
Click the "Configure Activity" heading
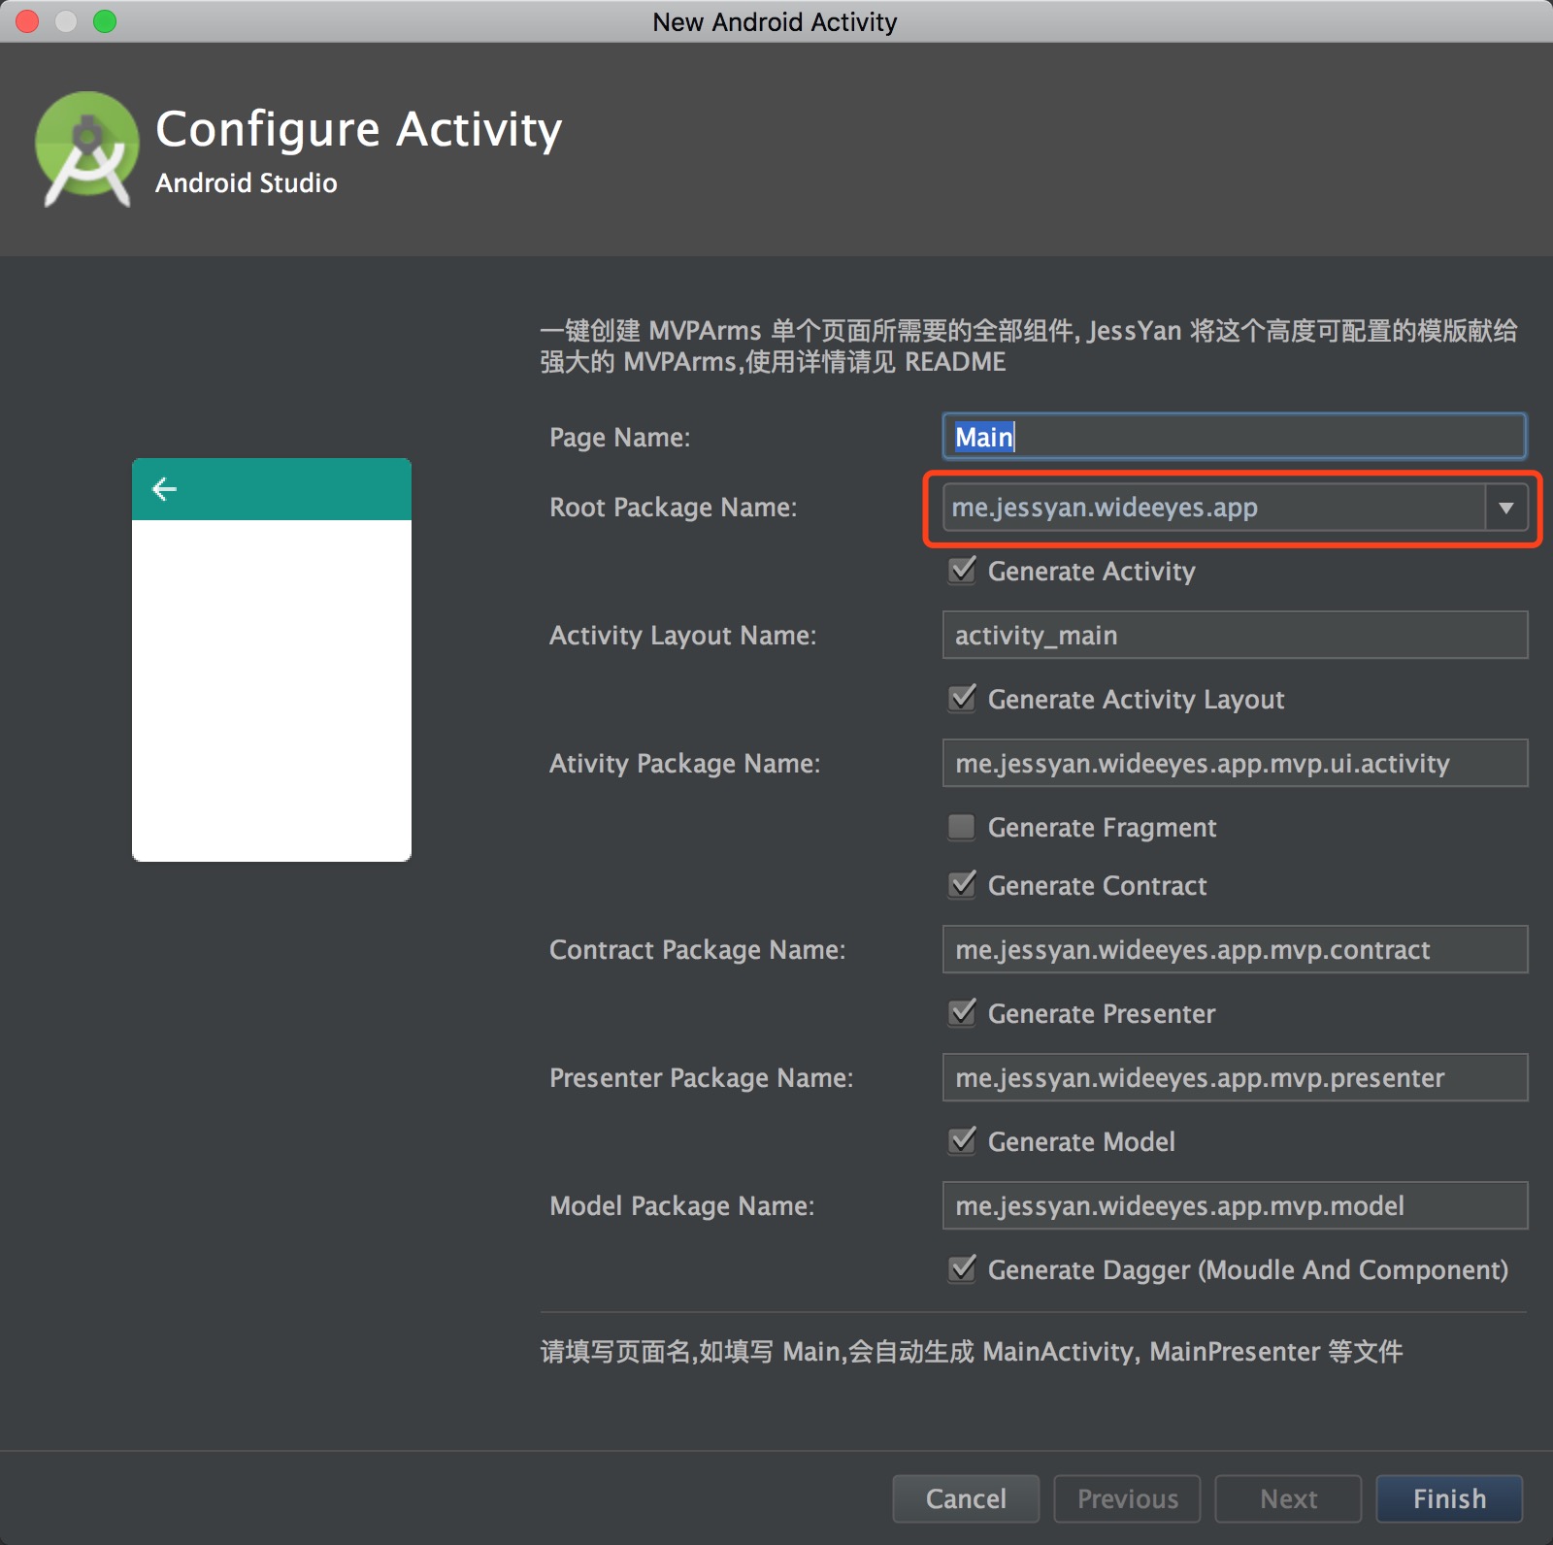click(x=359, y=129)
